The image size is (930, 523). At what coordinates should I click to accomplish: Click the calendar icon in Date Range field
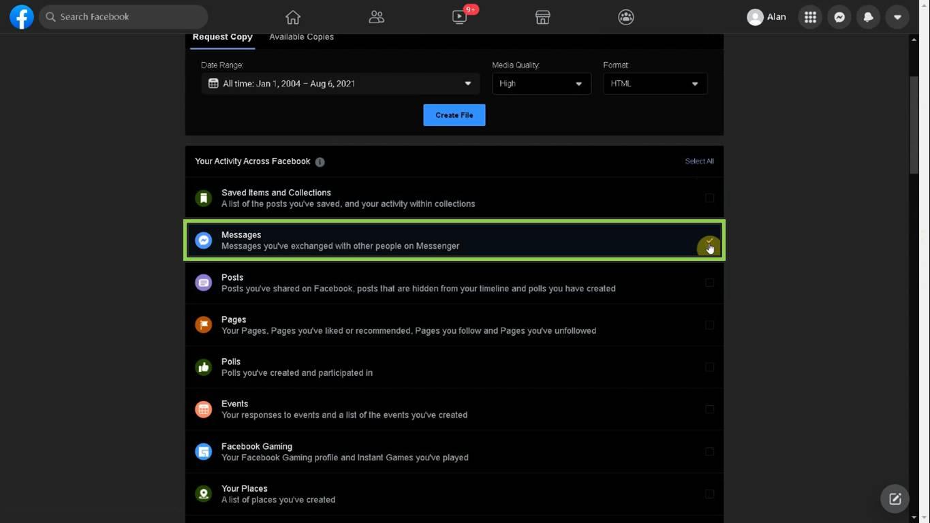(x=213, y=84)
